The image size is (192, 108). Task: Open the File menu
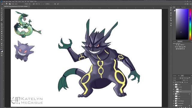(x=4, y=1)
